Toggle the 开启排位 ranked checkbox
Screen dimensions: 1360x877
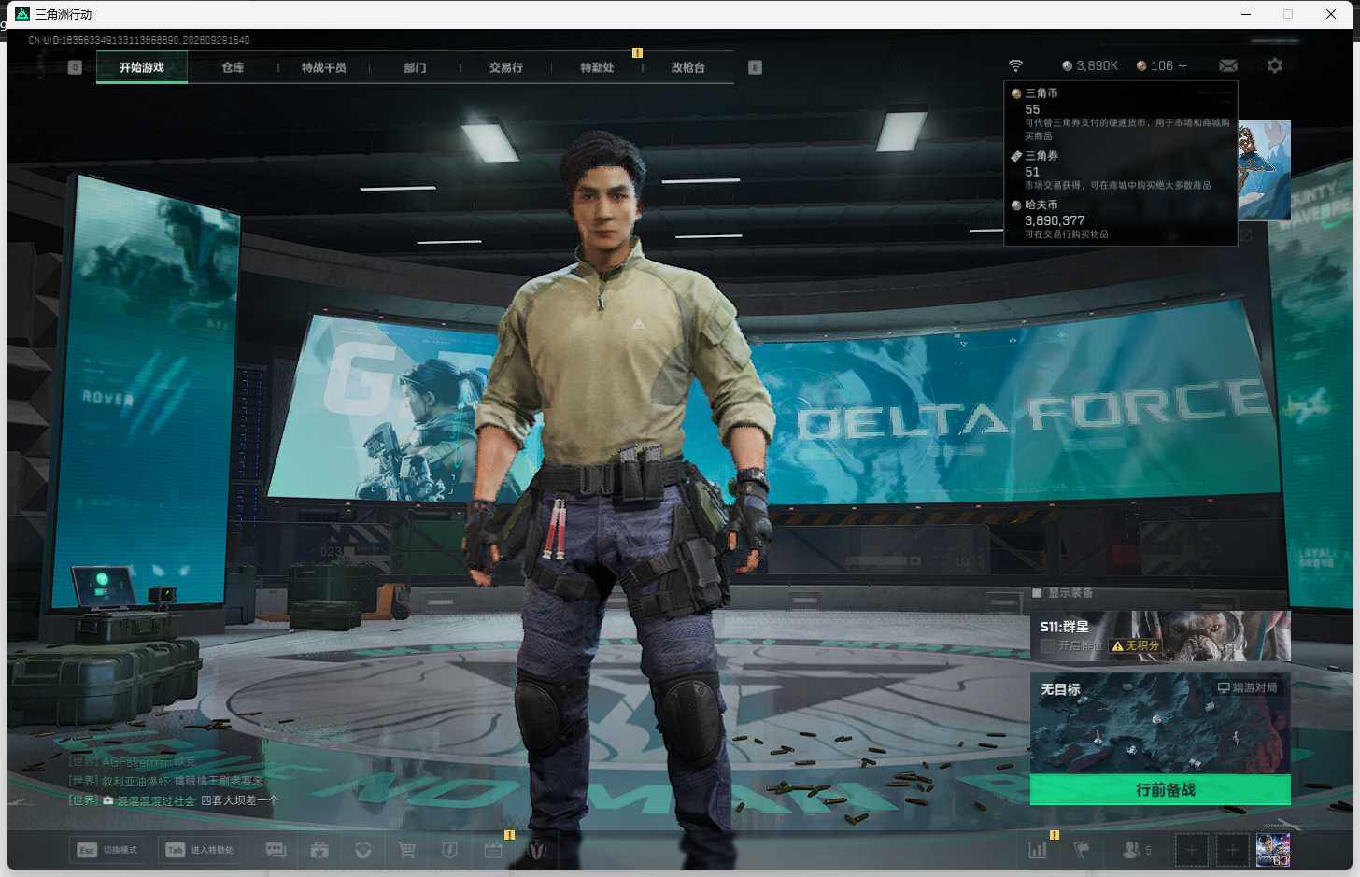tap(1047, 645)
